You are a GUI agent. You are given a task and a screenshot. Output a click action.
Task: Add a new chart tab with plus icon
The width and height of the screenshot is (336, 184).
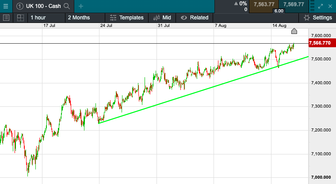point(80,6)
